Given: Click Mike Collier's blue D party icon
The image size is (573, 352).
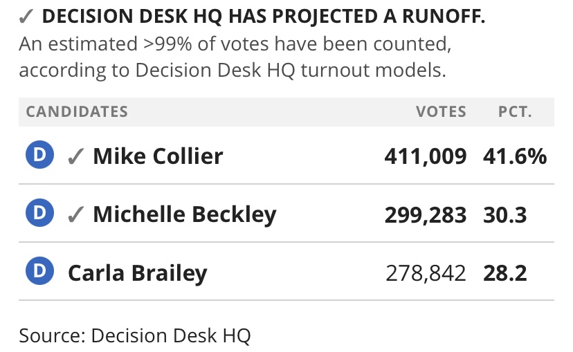Looking at the screenshot, I should pos(40,155).
